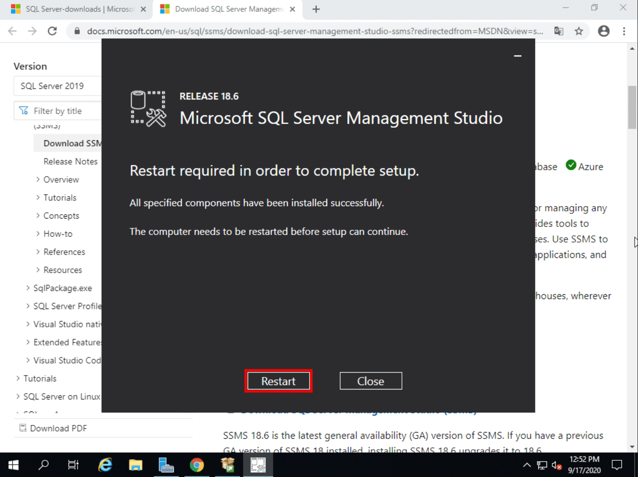Open the translate page icon
The image size is (638, 477).
[x=558, y=31]
